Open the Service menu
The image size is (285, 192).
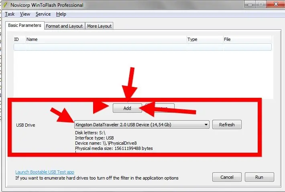point(43,14)
